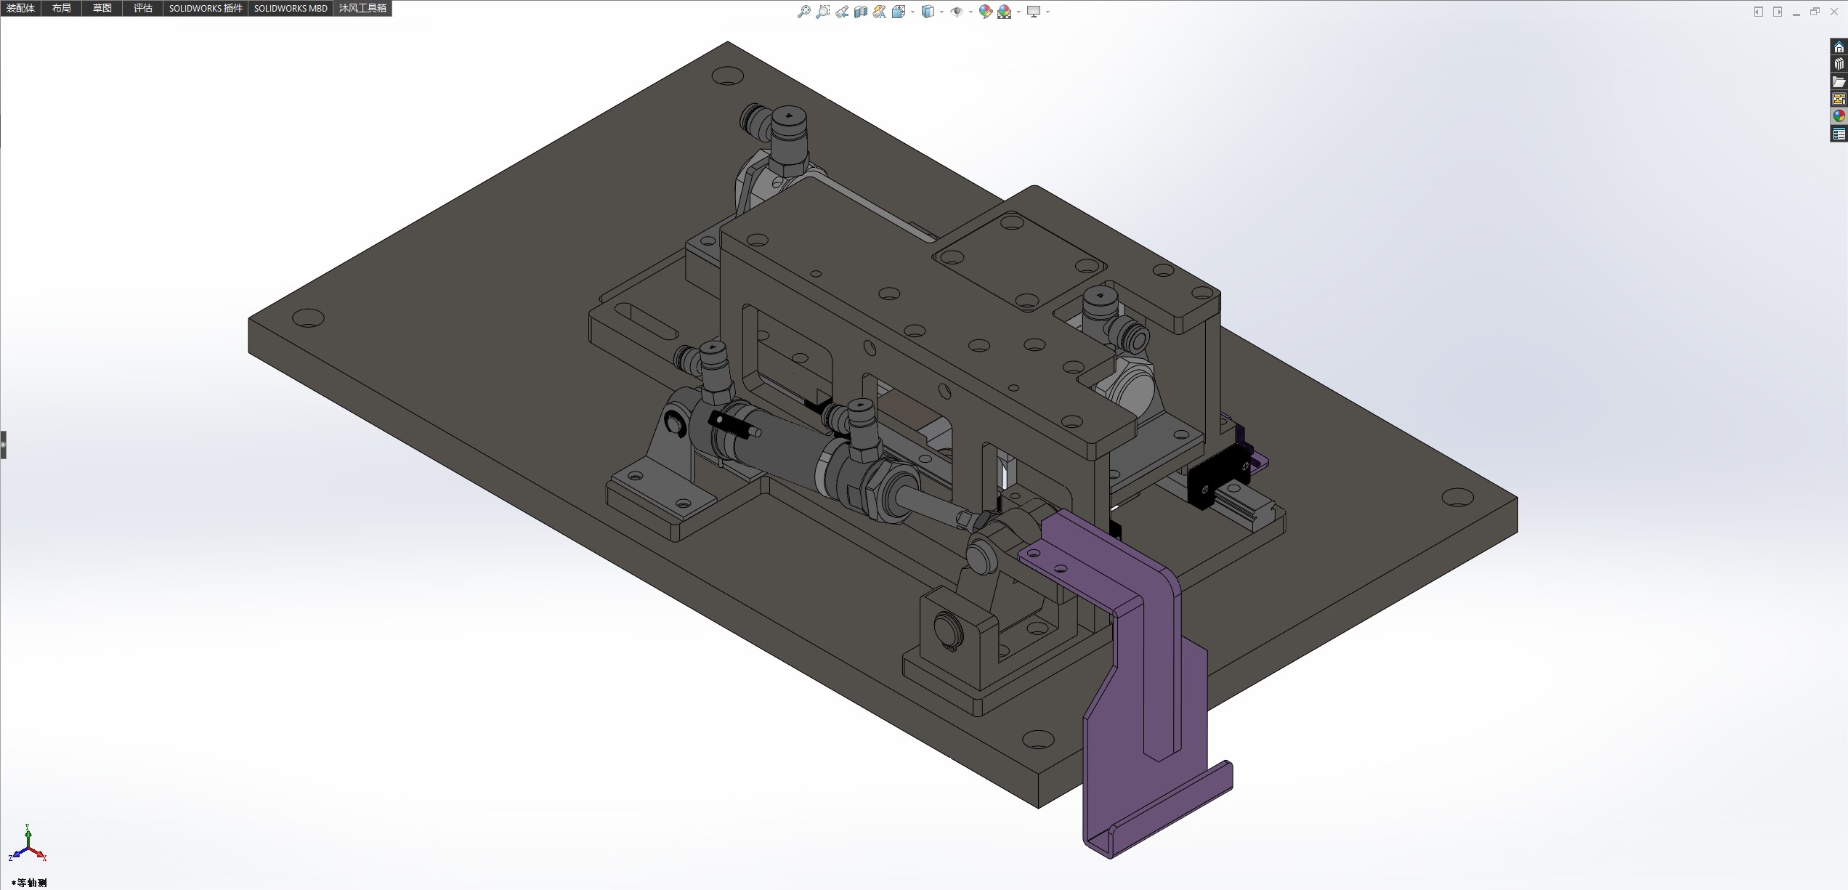
Task: Select the Zoom to Area tool
Action: [822, 12]
